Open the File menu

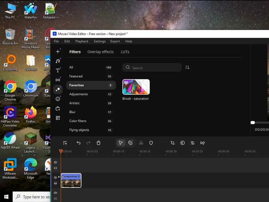(56, 41)
